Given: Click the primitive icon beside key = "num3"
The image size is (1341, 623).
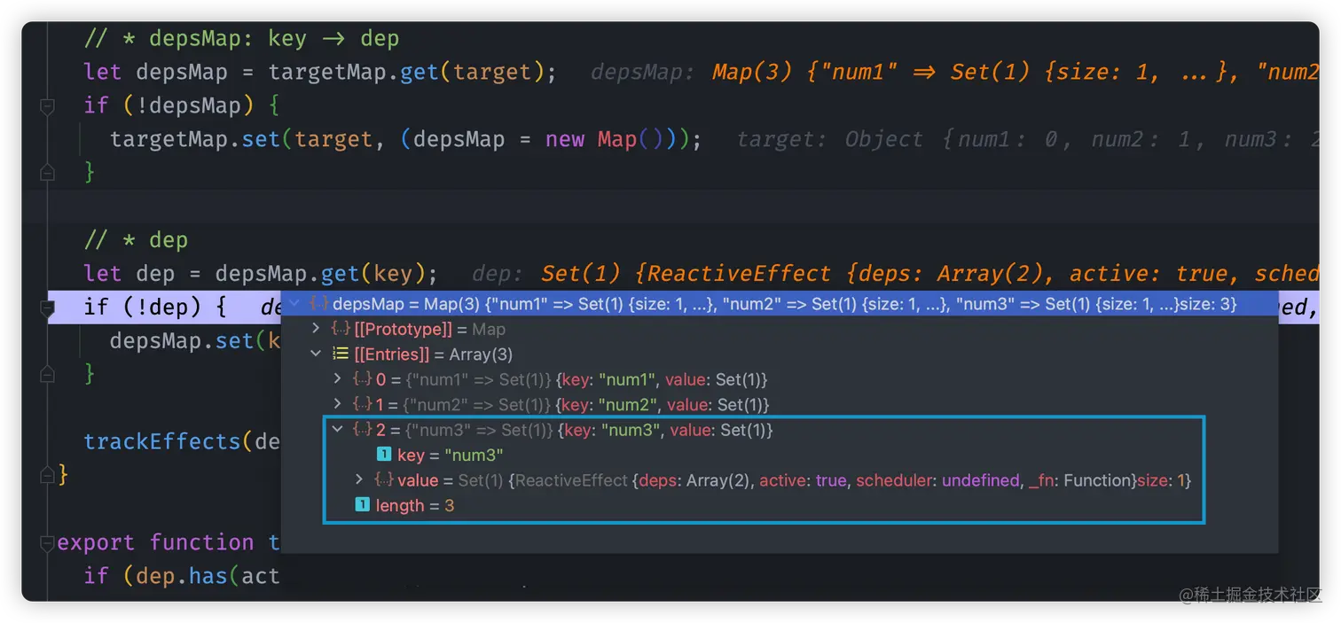Looking at the screenshot, I should (384, 455).
